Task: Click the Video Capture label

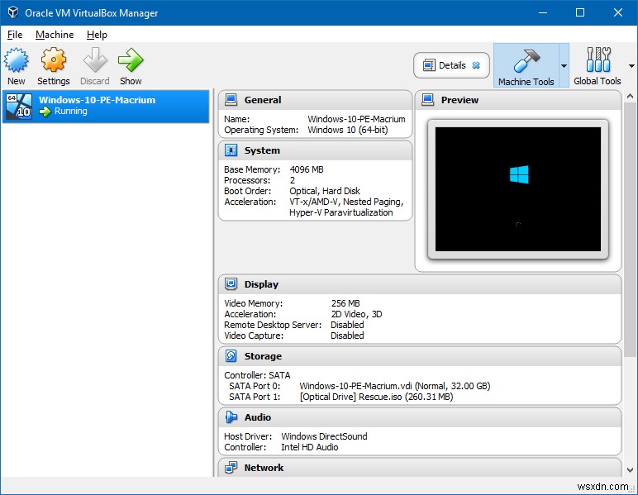Action: [254, 336]
